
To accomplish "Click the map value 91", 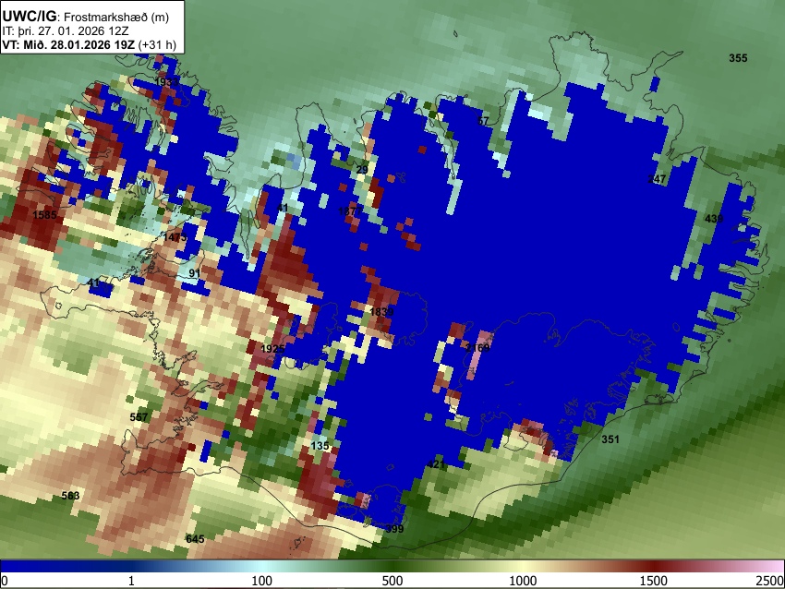I will tap(195, 273).
